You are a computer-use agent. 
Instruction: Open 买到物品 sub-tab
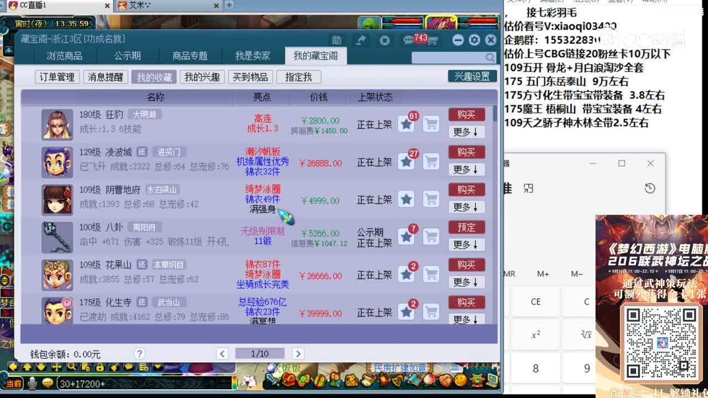(251, 77)
